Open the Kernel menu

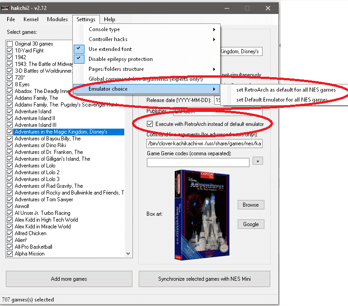(x=31, y=19)
